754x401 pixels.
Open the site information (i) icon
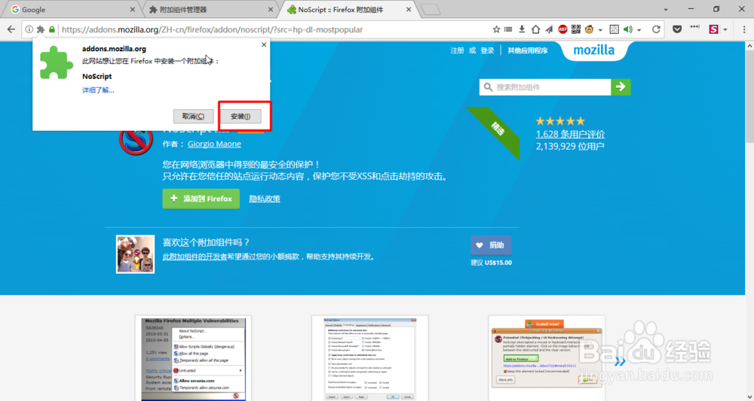(29, 30)
